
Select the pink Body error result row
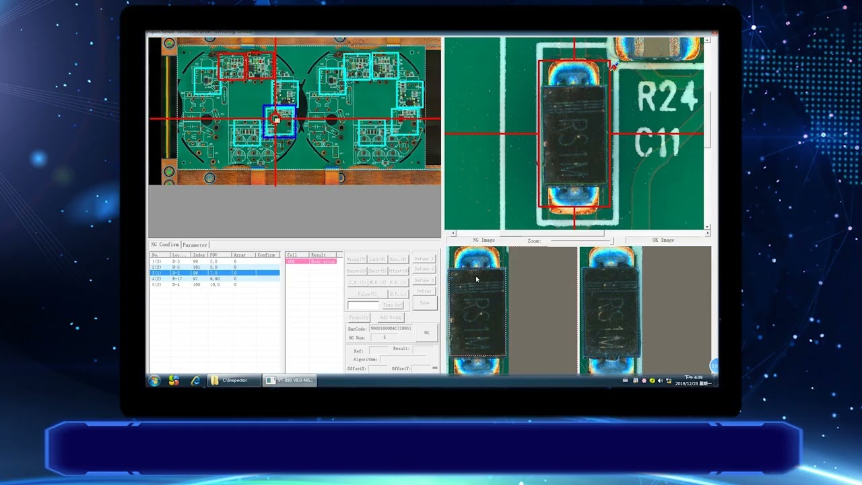coord(311,261)
